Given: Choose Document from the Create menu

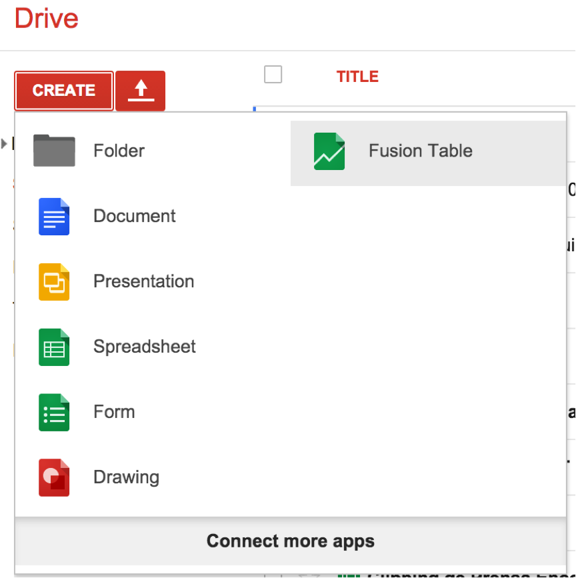Looking at the screenshot, I should pos(153,217).
